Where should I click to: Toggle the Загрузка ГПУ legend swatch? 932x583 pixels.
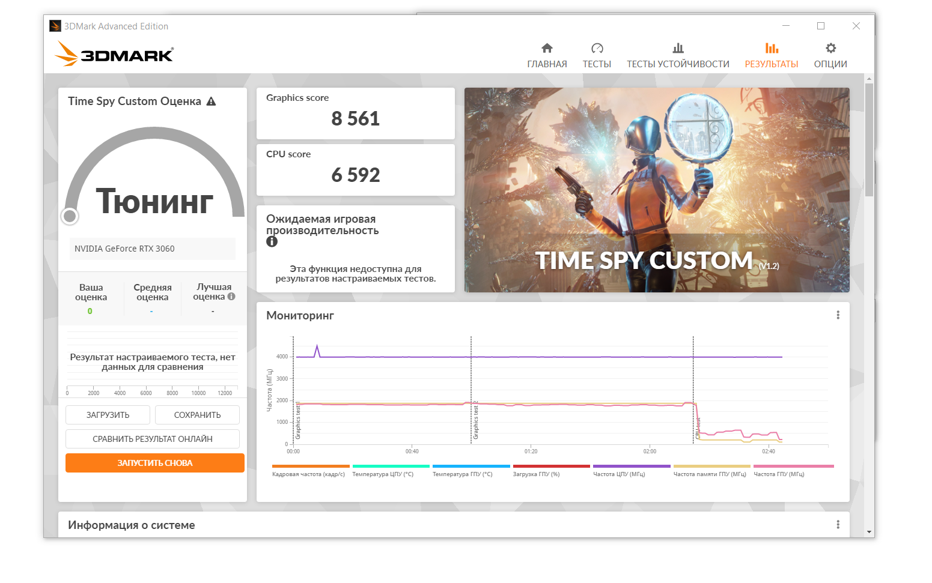(x=552, y=466)
